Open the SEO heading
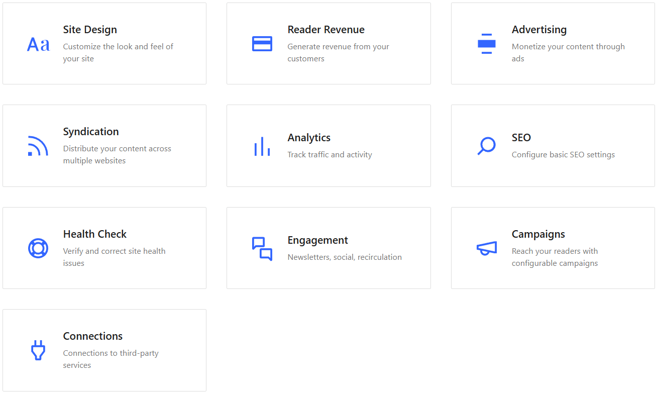The image size is (657, 394). [521, 138]
